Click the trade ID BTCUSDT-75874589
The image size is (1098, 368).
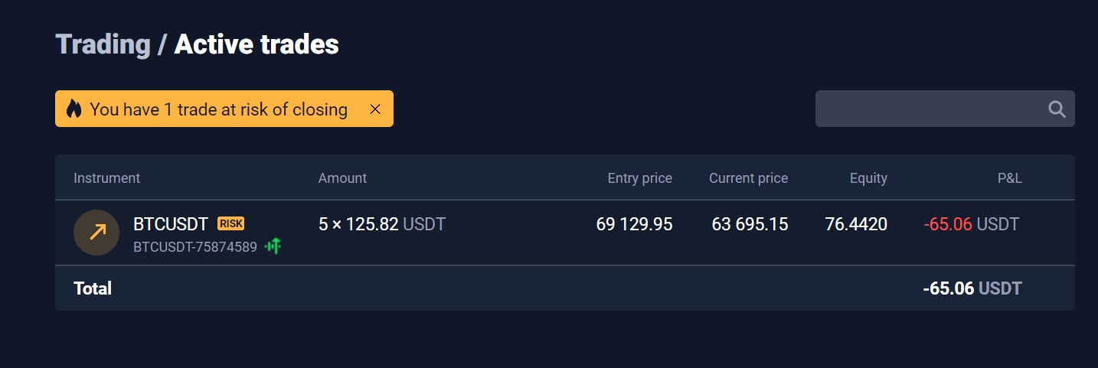[195, 247]
